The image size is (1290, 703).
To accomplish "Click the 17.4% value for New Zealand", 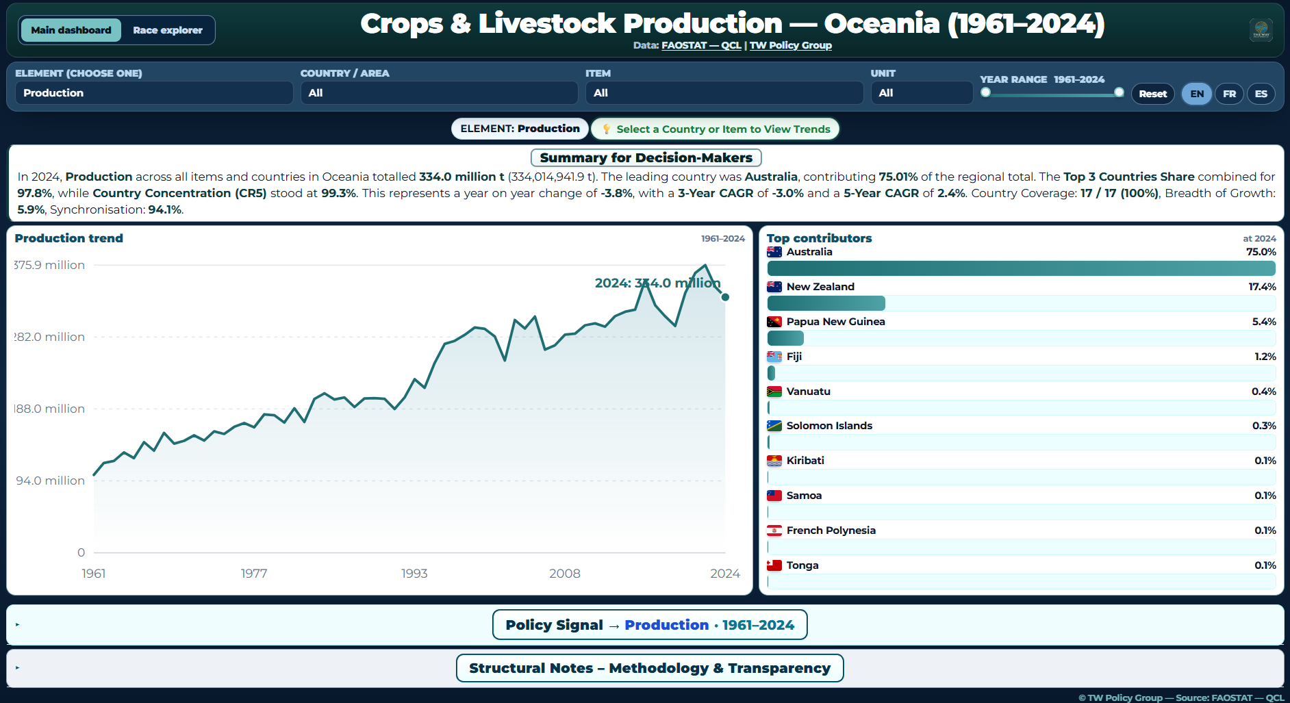I will 1262,287.
